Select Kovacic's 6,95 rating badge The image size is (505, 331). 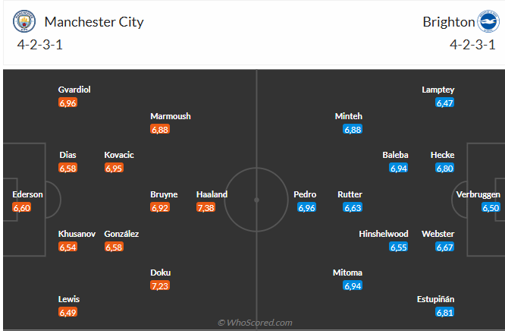click(114, 168)
